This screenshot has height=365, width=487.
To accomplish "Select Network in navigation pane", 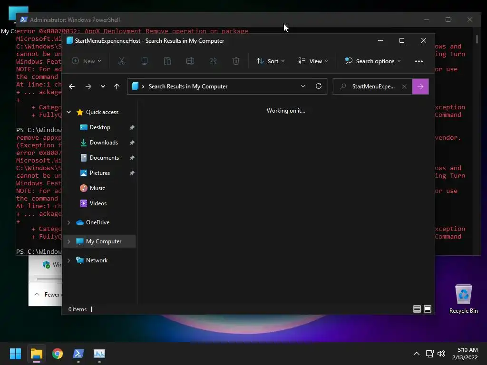I will (x=97, y=260).
